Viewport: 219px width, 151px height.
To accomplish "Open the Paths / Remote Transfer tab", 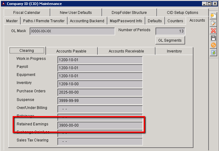I will coord(44,21).
